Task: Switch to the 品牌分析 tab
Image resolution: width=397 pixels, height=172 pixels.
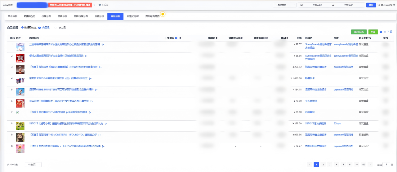Action: coord(62,16)
